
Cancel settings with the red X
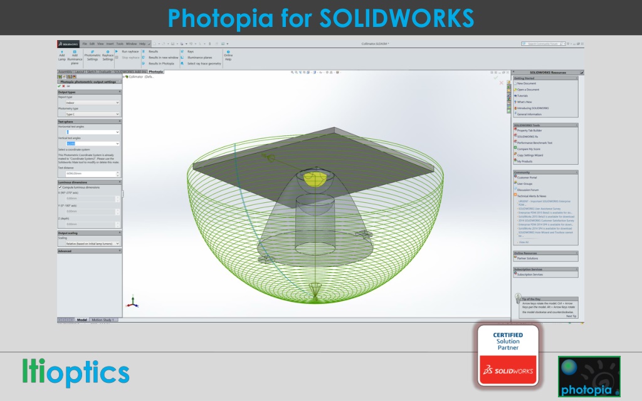point(63,86)
